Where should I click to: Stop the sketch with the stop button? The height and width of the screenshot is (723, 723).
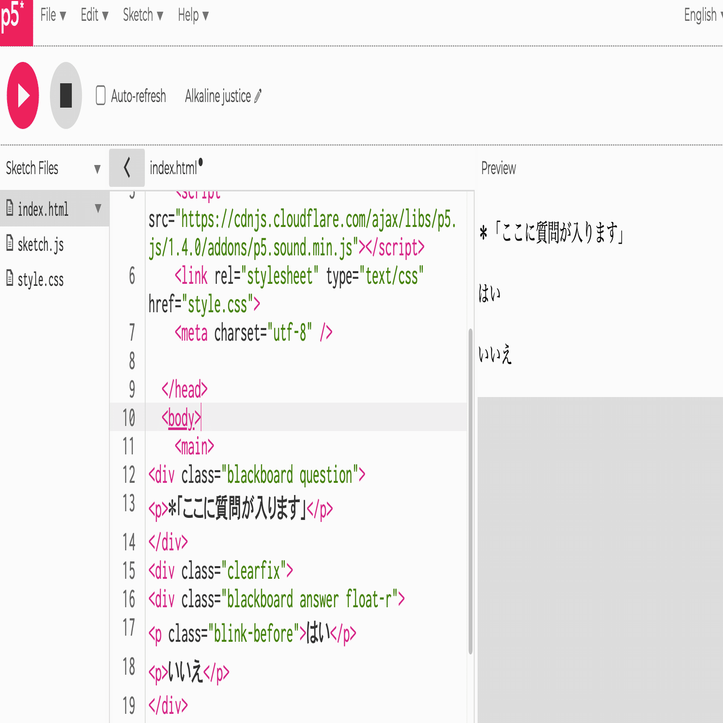66,95
